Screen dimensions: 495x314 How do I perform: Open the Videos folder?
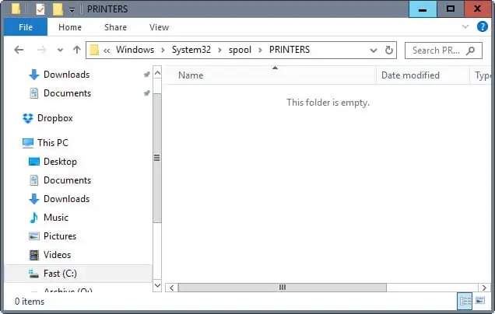click(57, 254)
